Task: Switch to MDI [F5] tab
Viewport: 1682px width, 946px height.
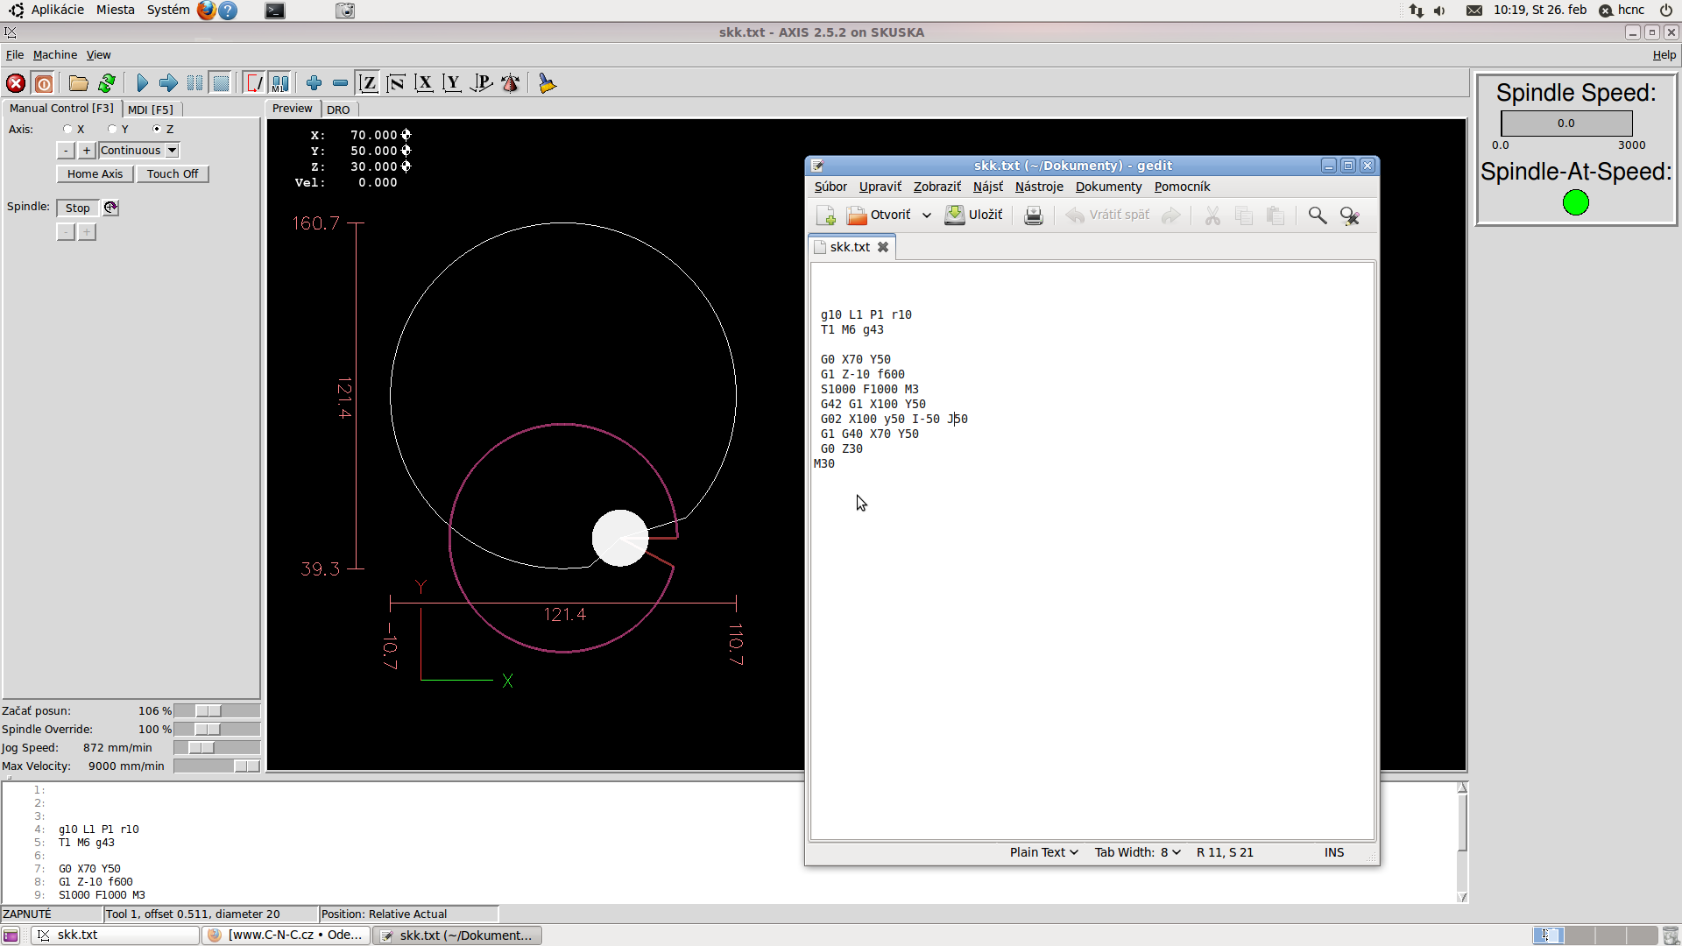Action: (151, 109)
